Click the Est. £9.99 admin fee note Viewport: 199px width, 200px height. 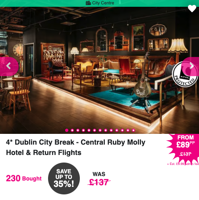pyautogui.click(x=183, y=164)
